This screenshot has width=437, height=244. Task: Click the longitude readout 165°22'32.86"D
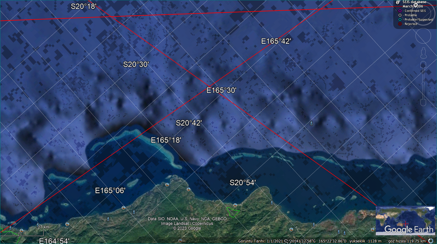click(332, 241)
